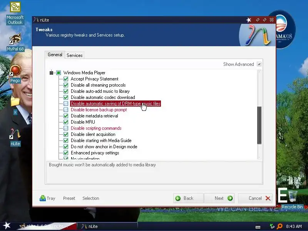Uncheck Enhanced privacy settings
The width and height of the screenshot is (308, 231).
click(x=66, y=153)
